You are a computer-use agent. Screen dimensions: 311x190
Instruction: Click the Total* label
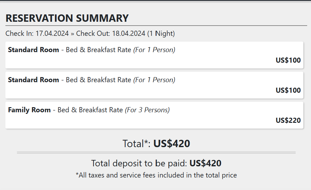(x=136, y=144)
